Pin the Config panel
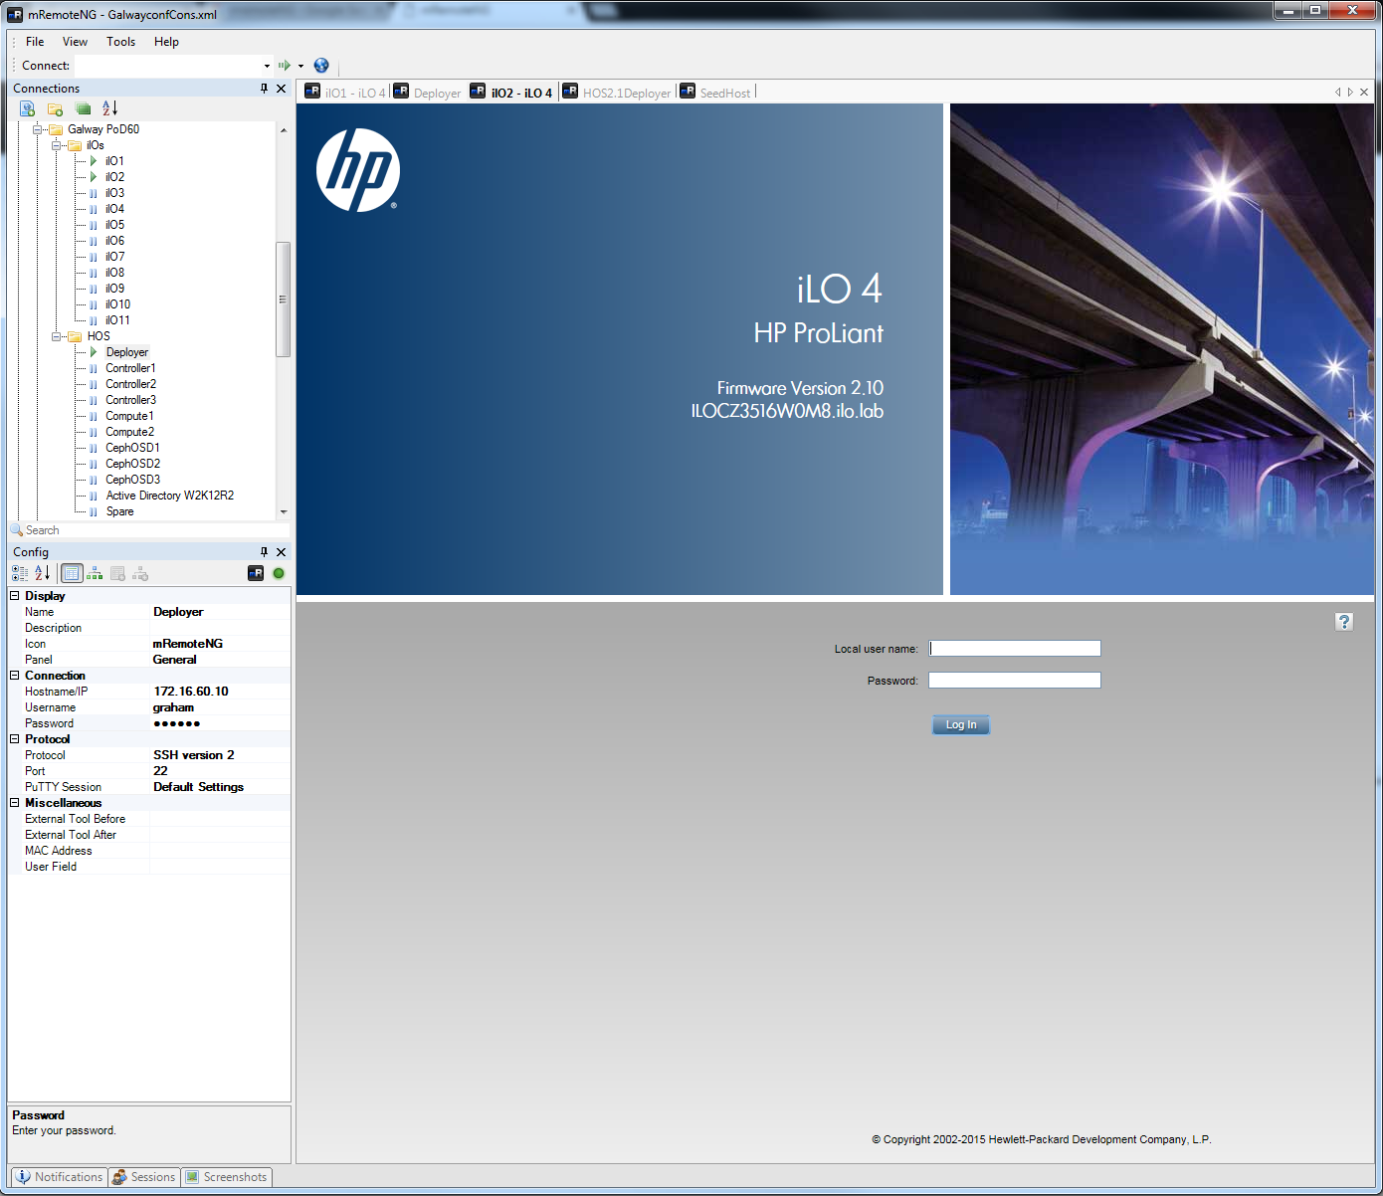The width and height of the screenshot is (1383, 1196). 264,552
